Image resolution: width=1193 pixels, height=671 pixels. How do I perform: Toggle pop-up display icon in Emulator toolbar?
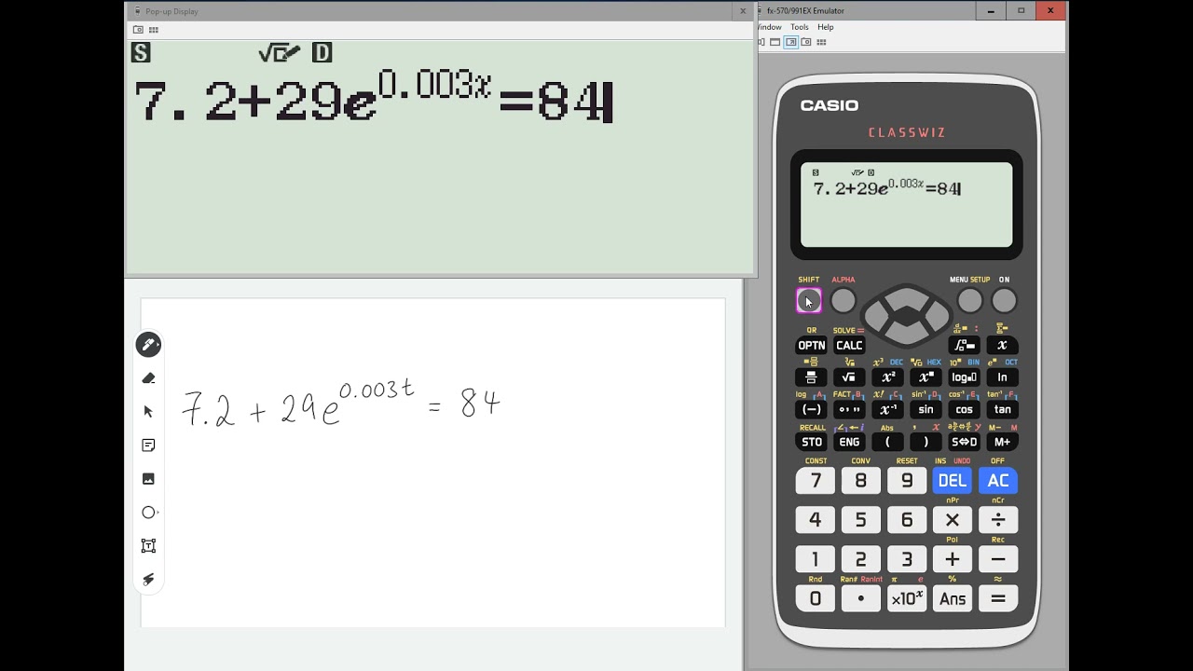790,42
